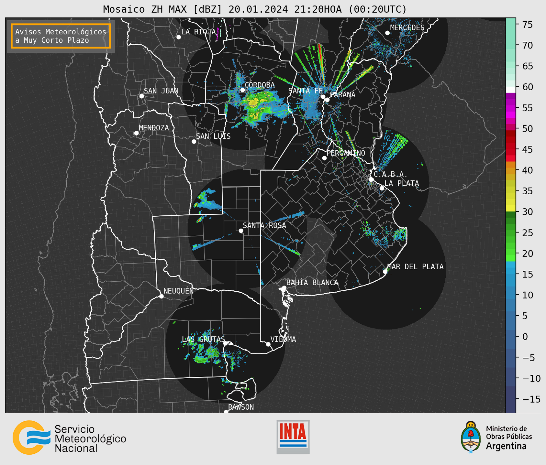Click the 60 value on dBZ scale

pos(528,87)
